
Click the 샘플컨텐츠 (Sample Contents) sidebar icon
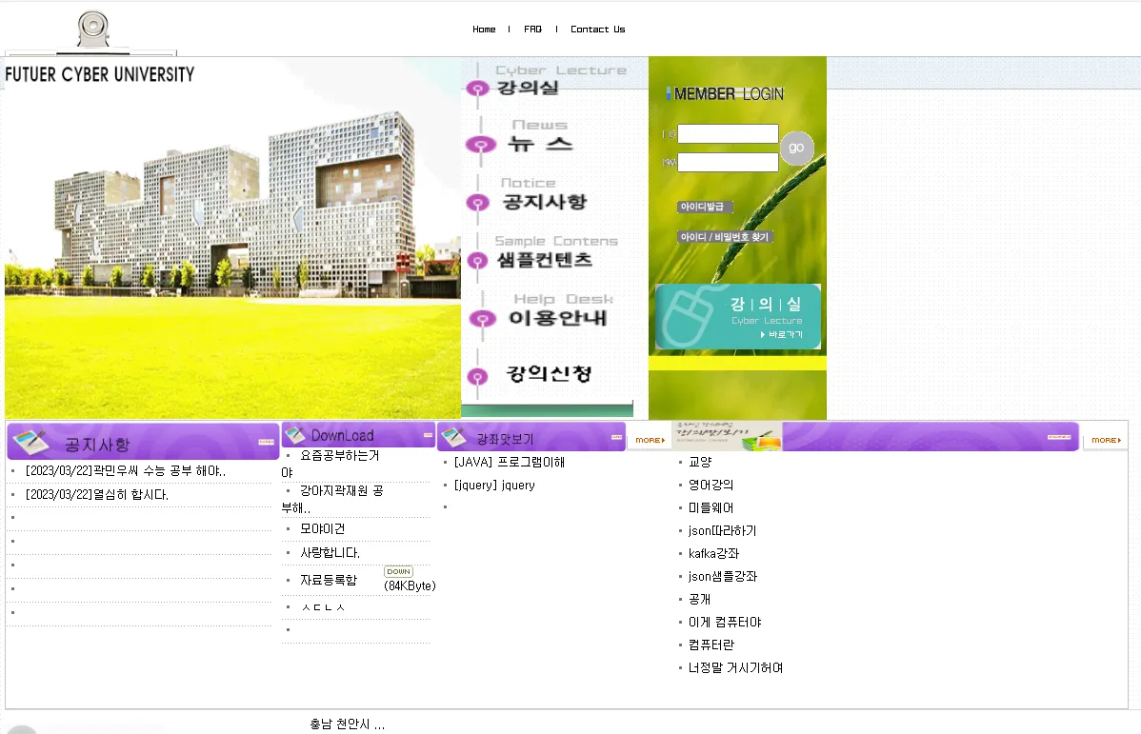click(478, 260)
